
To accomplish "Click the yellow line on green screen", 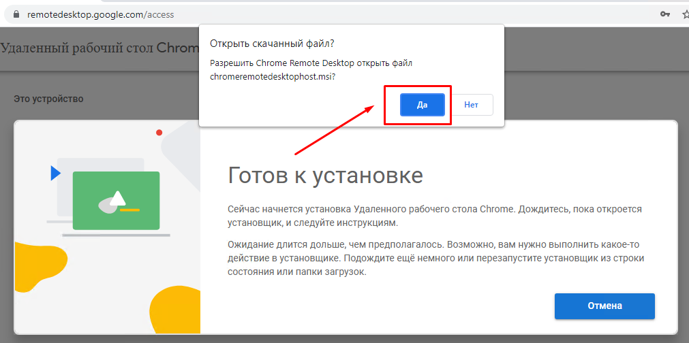I will point(129,210).
